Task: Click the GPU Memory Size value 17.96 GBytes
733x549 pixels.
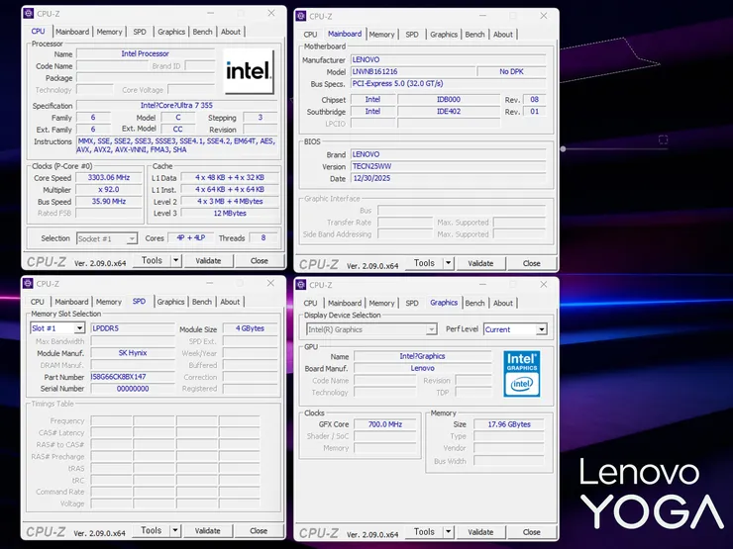Action: [x=509, y=424]
